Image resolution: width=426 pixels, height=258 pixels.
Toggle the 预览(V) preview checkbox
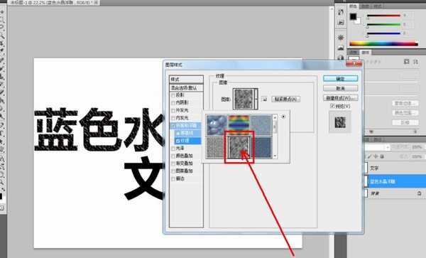(x=332, y=107)
